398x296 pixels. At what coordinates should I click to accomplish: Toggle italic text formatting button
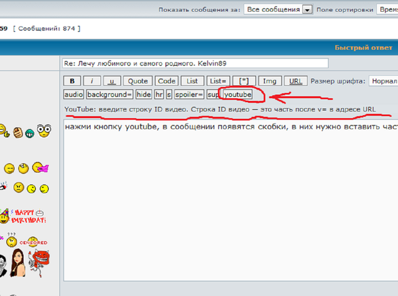92,81
